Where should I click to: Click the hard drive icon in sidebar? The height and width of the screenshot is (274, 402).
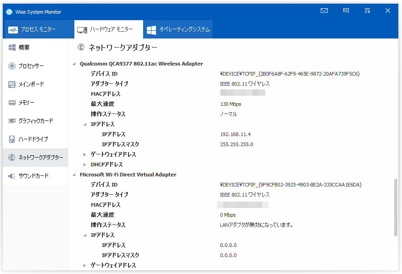click(12, 139)
